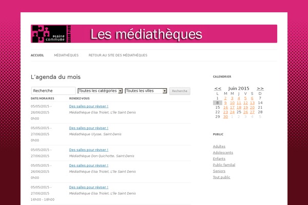Screen dimensions: 308x205
Task: Select June 5 in the calendar
Action: click(245, 98)
